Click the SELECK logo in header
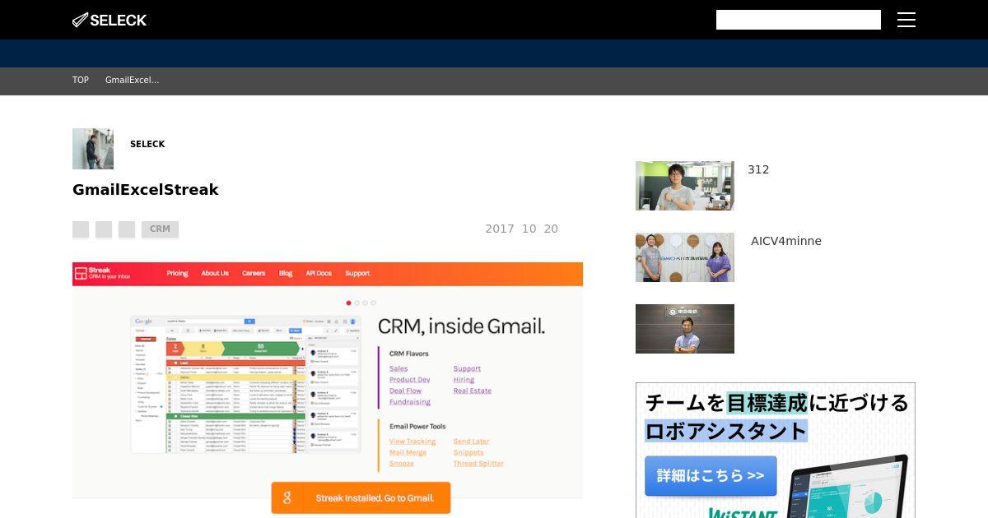Image resolution: width=988 pixels, height=518 pixels. [x=110, y=20]
